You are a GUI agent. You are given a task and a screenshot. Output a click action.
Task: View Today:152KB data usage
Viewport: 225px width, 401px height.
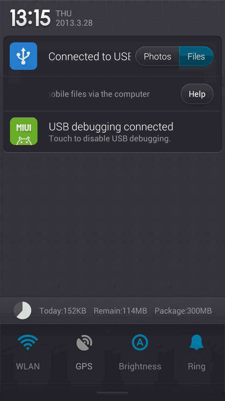(63, 311)
